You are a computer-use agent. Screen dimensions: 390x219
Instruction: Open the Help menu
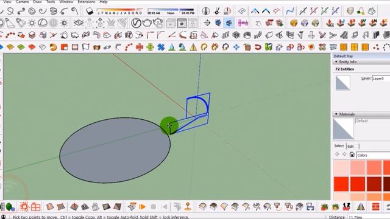point(104,2)
